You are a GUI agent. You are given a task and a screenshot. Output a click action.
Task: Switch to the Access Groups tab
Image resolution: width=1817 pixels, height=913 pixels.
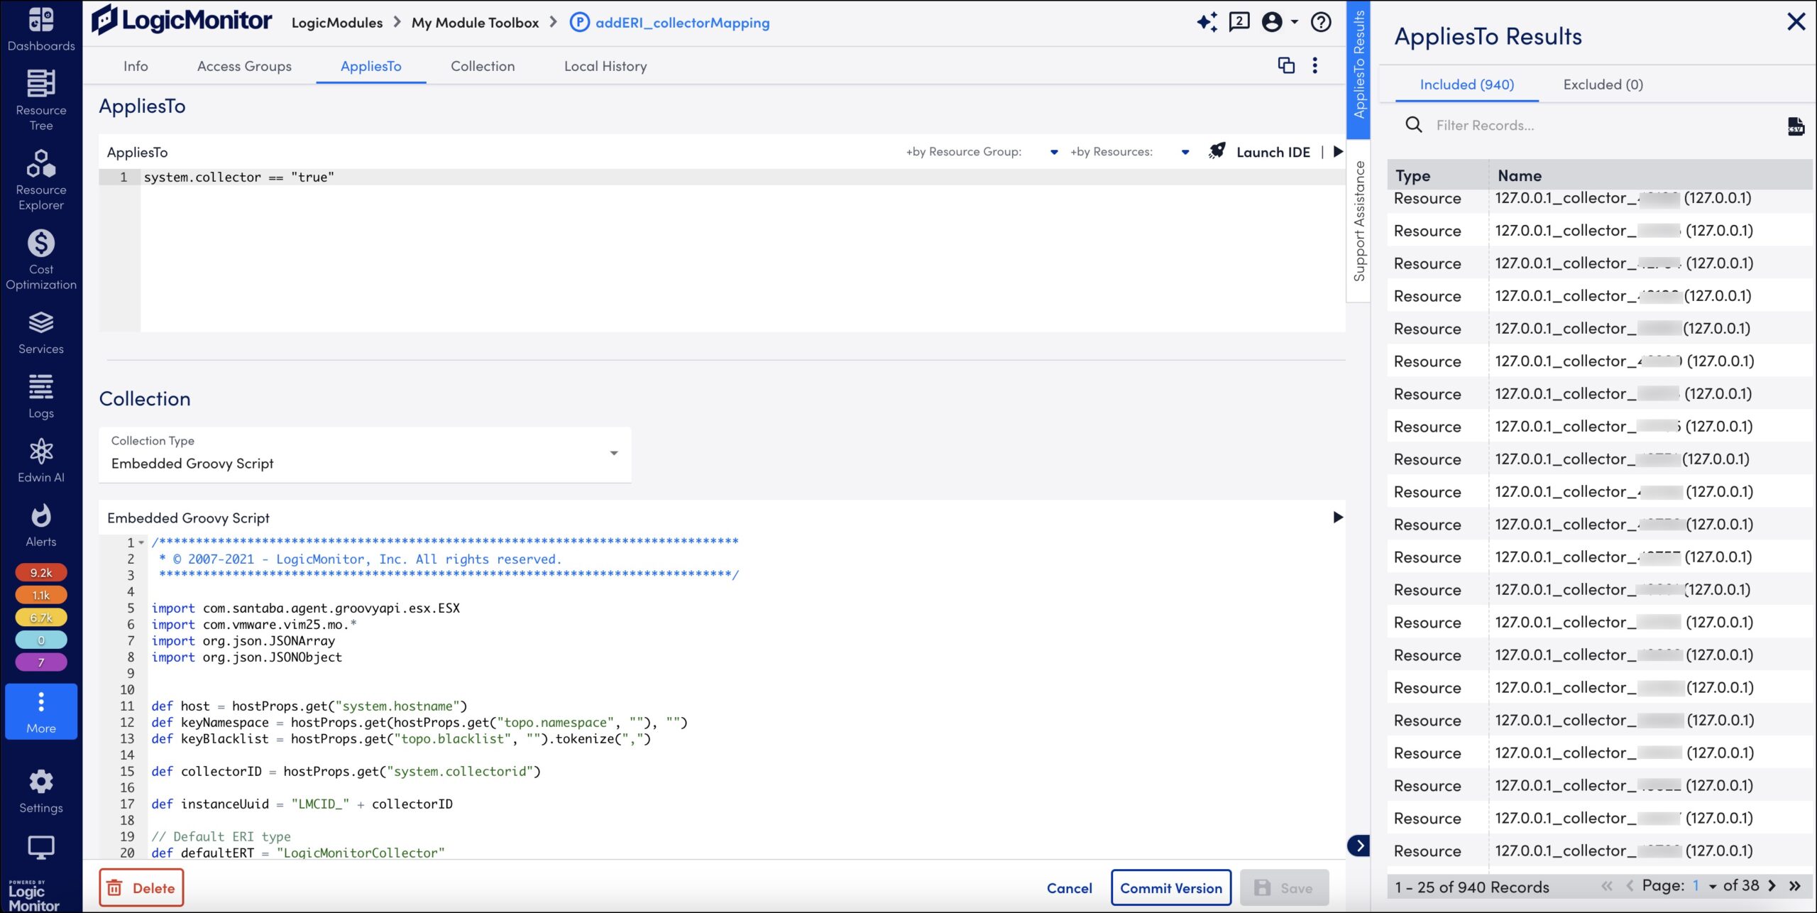[x=244, y=66]
